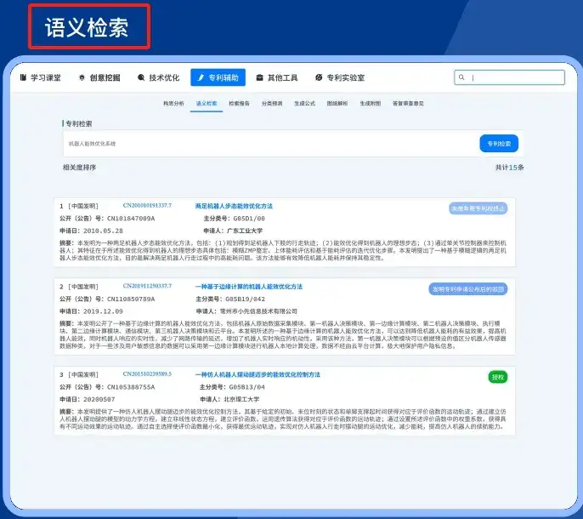Open application number CN201911250337.7 link
The image size is (583, 519).
(147, 286)
